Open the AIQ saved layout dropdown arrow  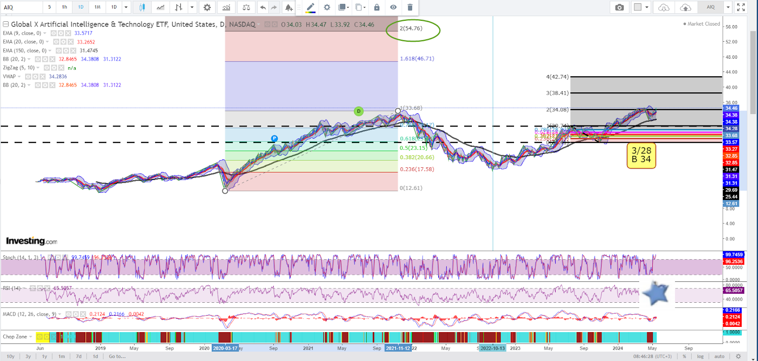pos(728,7)
